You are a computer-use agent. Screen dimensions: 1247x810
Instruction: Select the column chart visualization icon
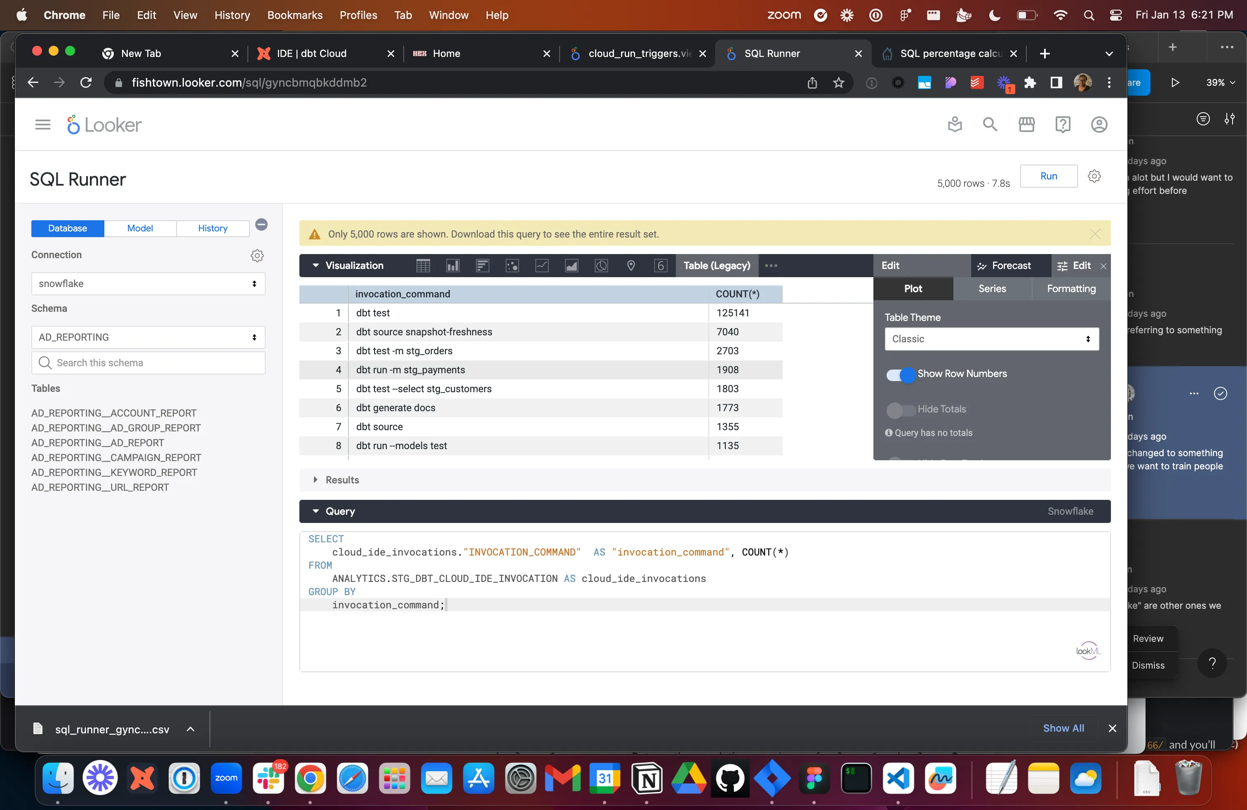[x=453, y=266]
